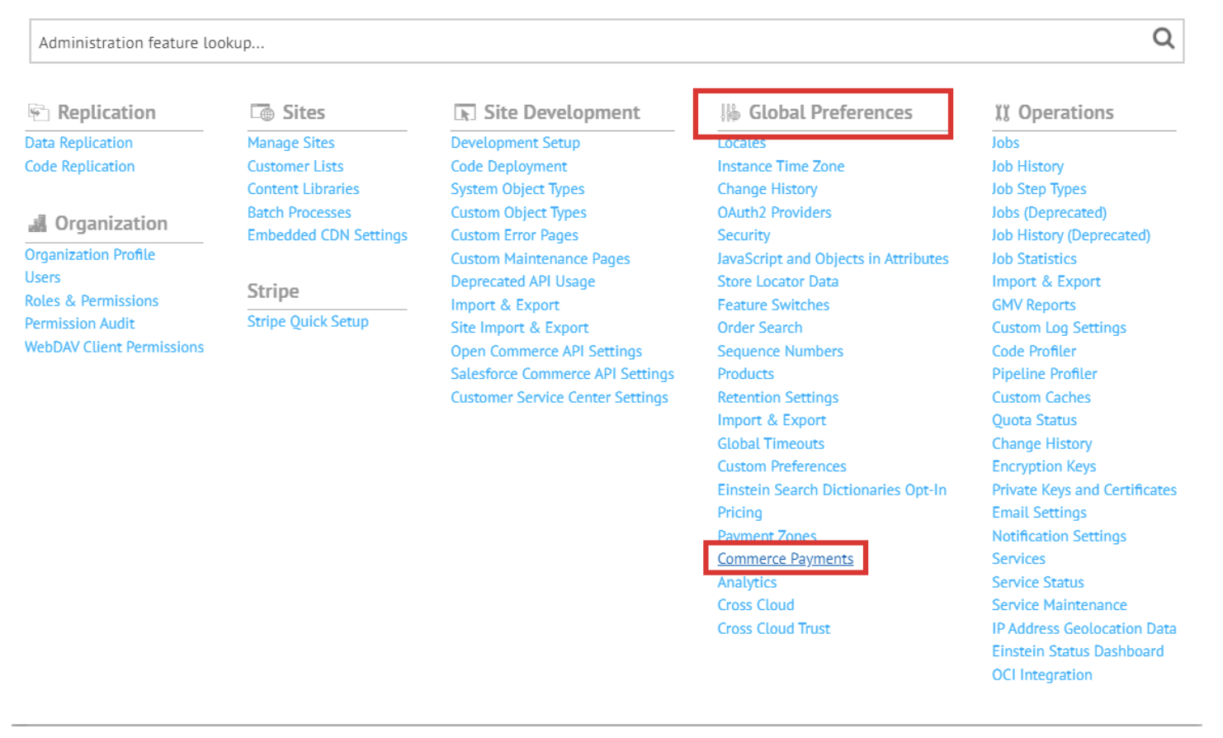The height and width of the screenshot is (738, 1223).
Task: Open Salesforce Commerce API Settings
Action: click(562, 374)
